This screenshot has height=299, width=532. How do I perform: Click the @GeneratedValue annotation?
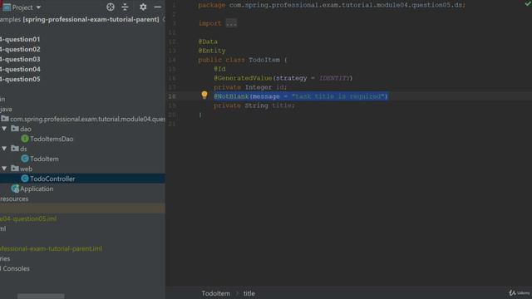[x=243, y=78]
